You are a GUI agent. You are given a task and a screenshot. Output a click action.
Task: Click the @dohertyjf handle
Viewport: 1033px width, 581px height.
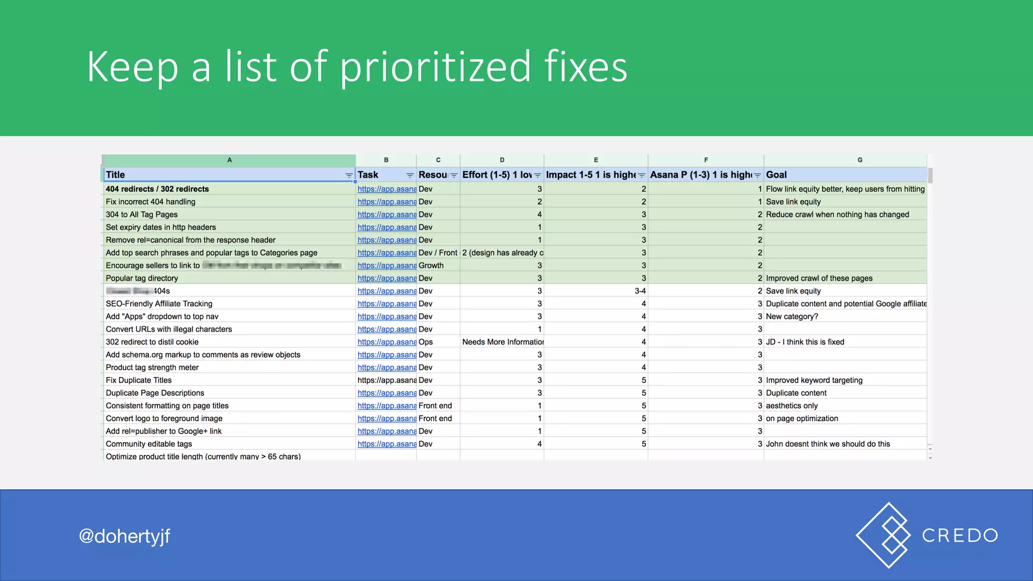(x=125, y=536)
